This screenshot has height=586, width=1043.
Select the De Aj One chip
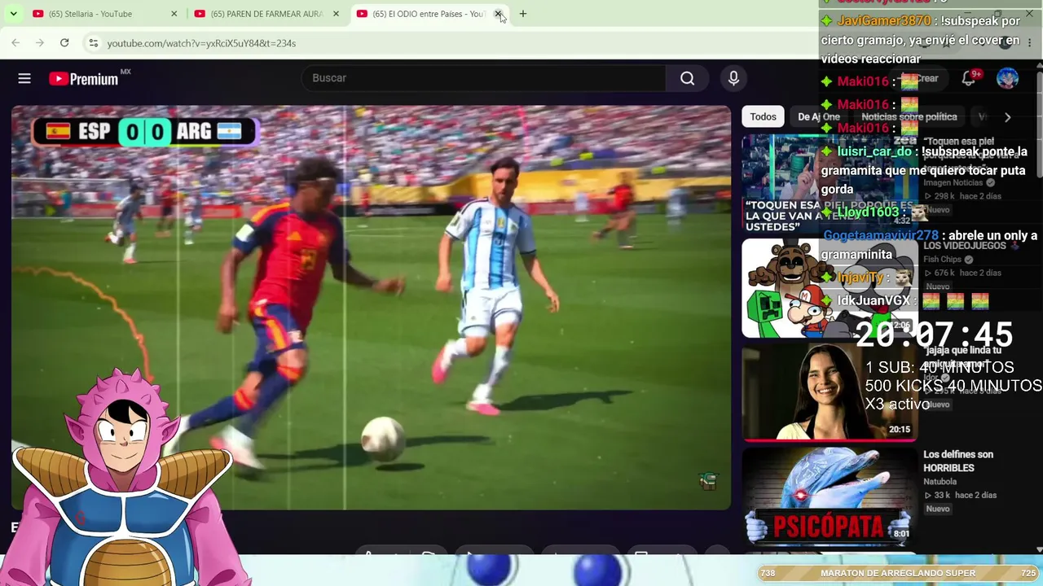(819, 117)
